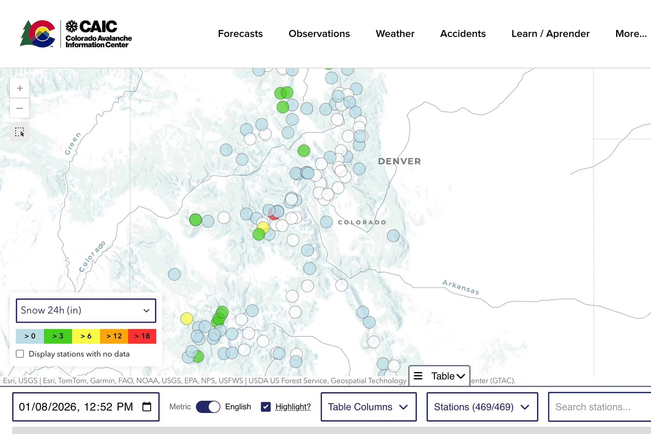Viewport: 651px width, 434px height.
Task: Open the Observations menu
Action: [x=319, y=34]
